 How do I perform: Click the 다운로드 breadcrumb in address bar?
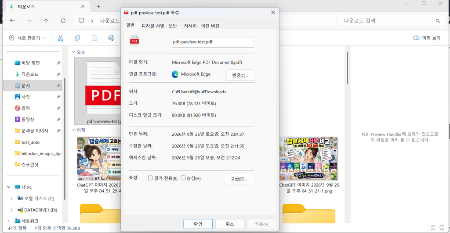tap(109, 21)
